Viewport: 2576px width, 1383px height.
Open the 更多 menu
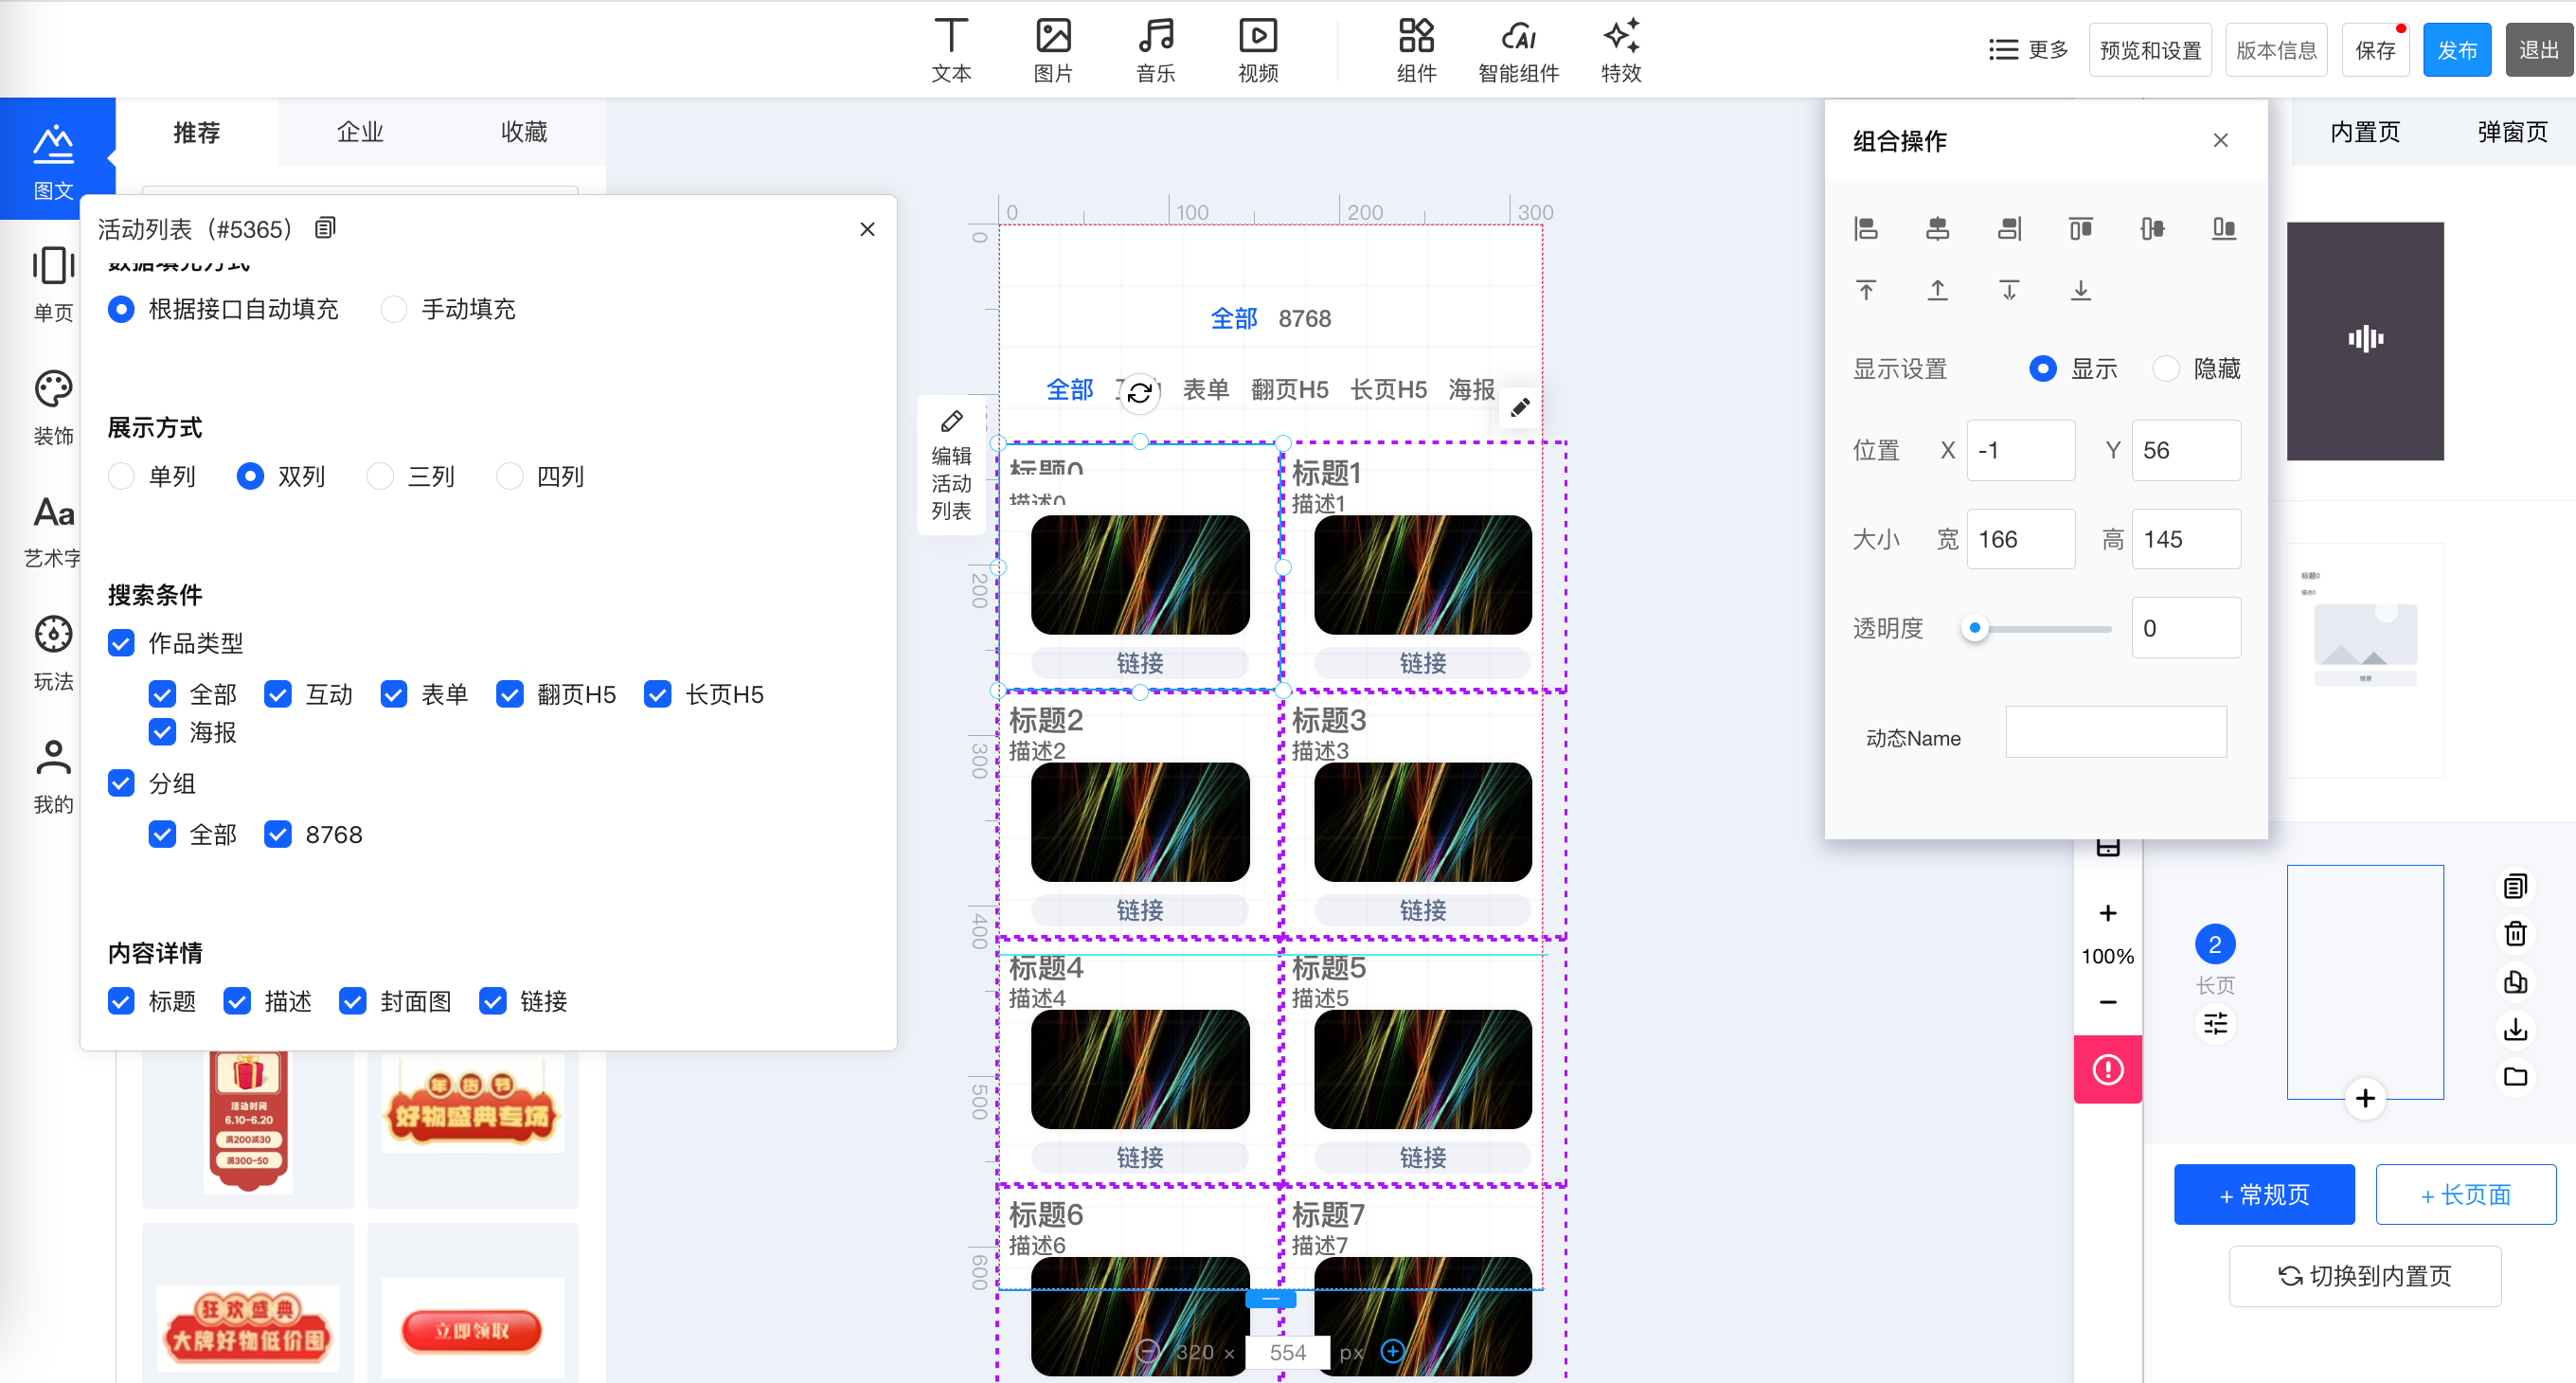(2028, 50)
